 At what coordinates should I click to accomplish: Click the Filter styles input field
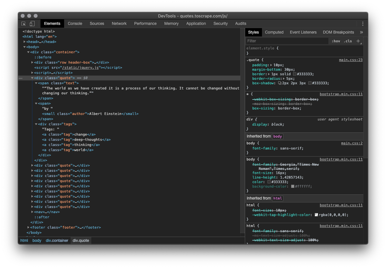[287, 41]
